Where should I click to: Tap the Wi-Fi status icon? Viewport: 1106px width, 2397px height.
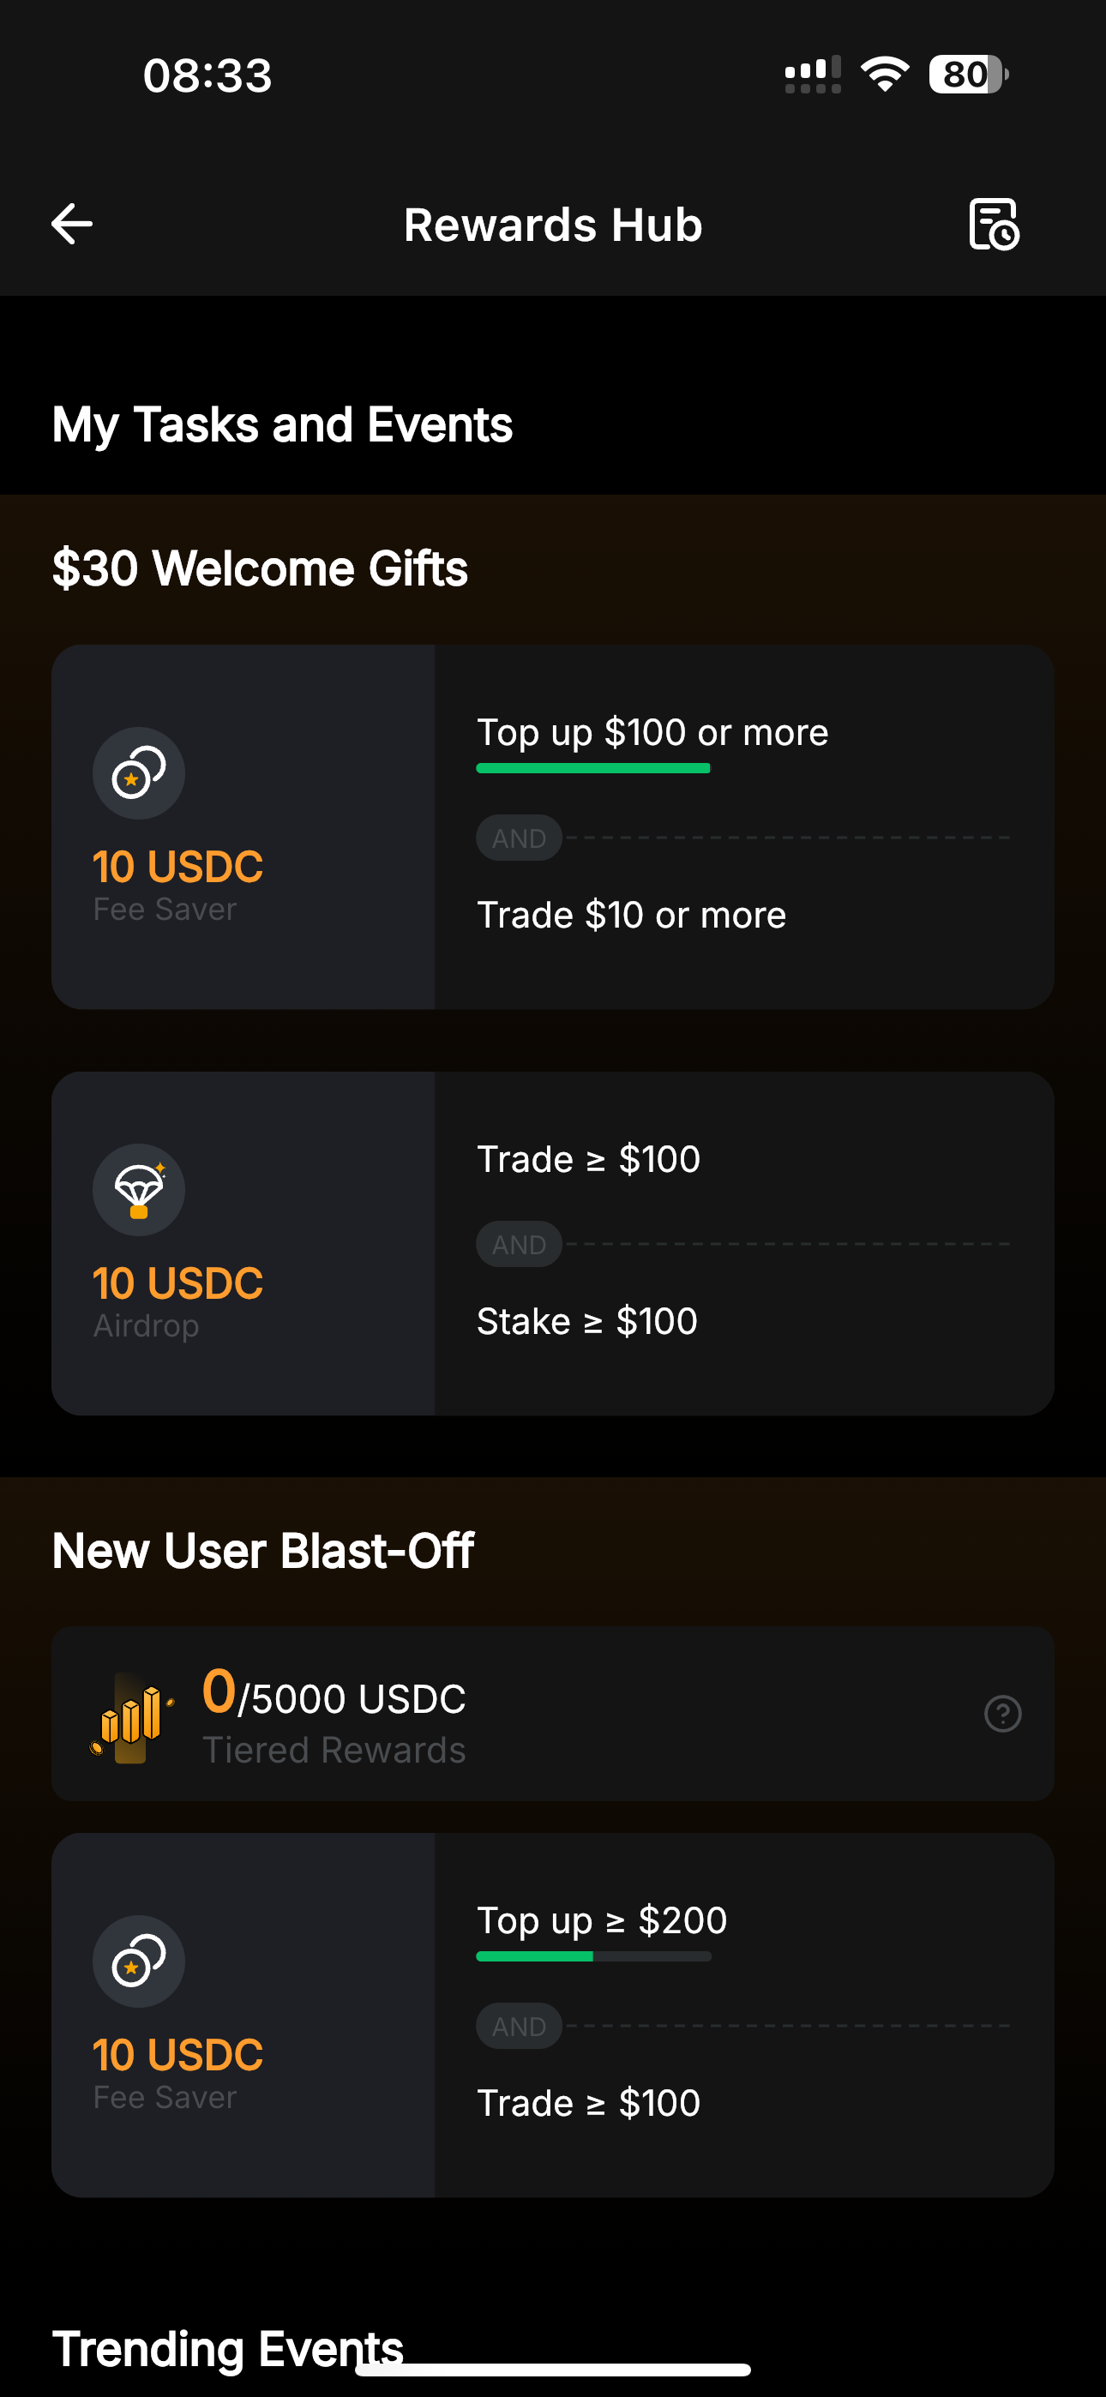[x=885, y=74]
